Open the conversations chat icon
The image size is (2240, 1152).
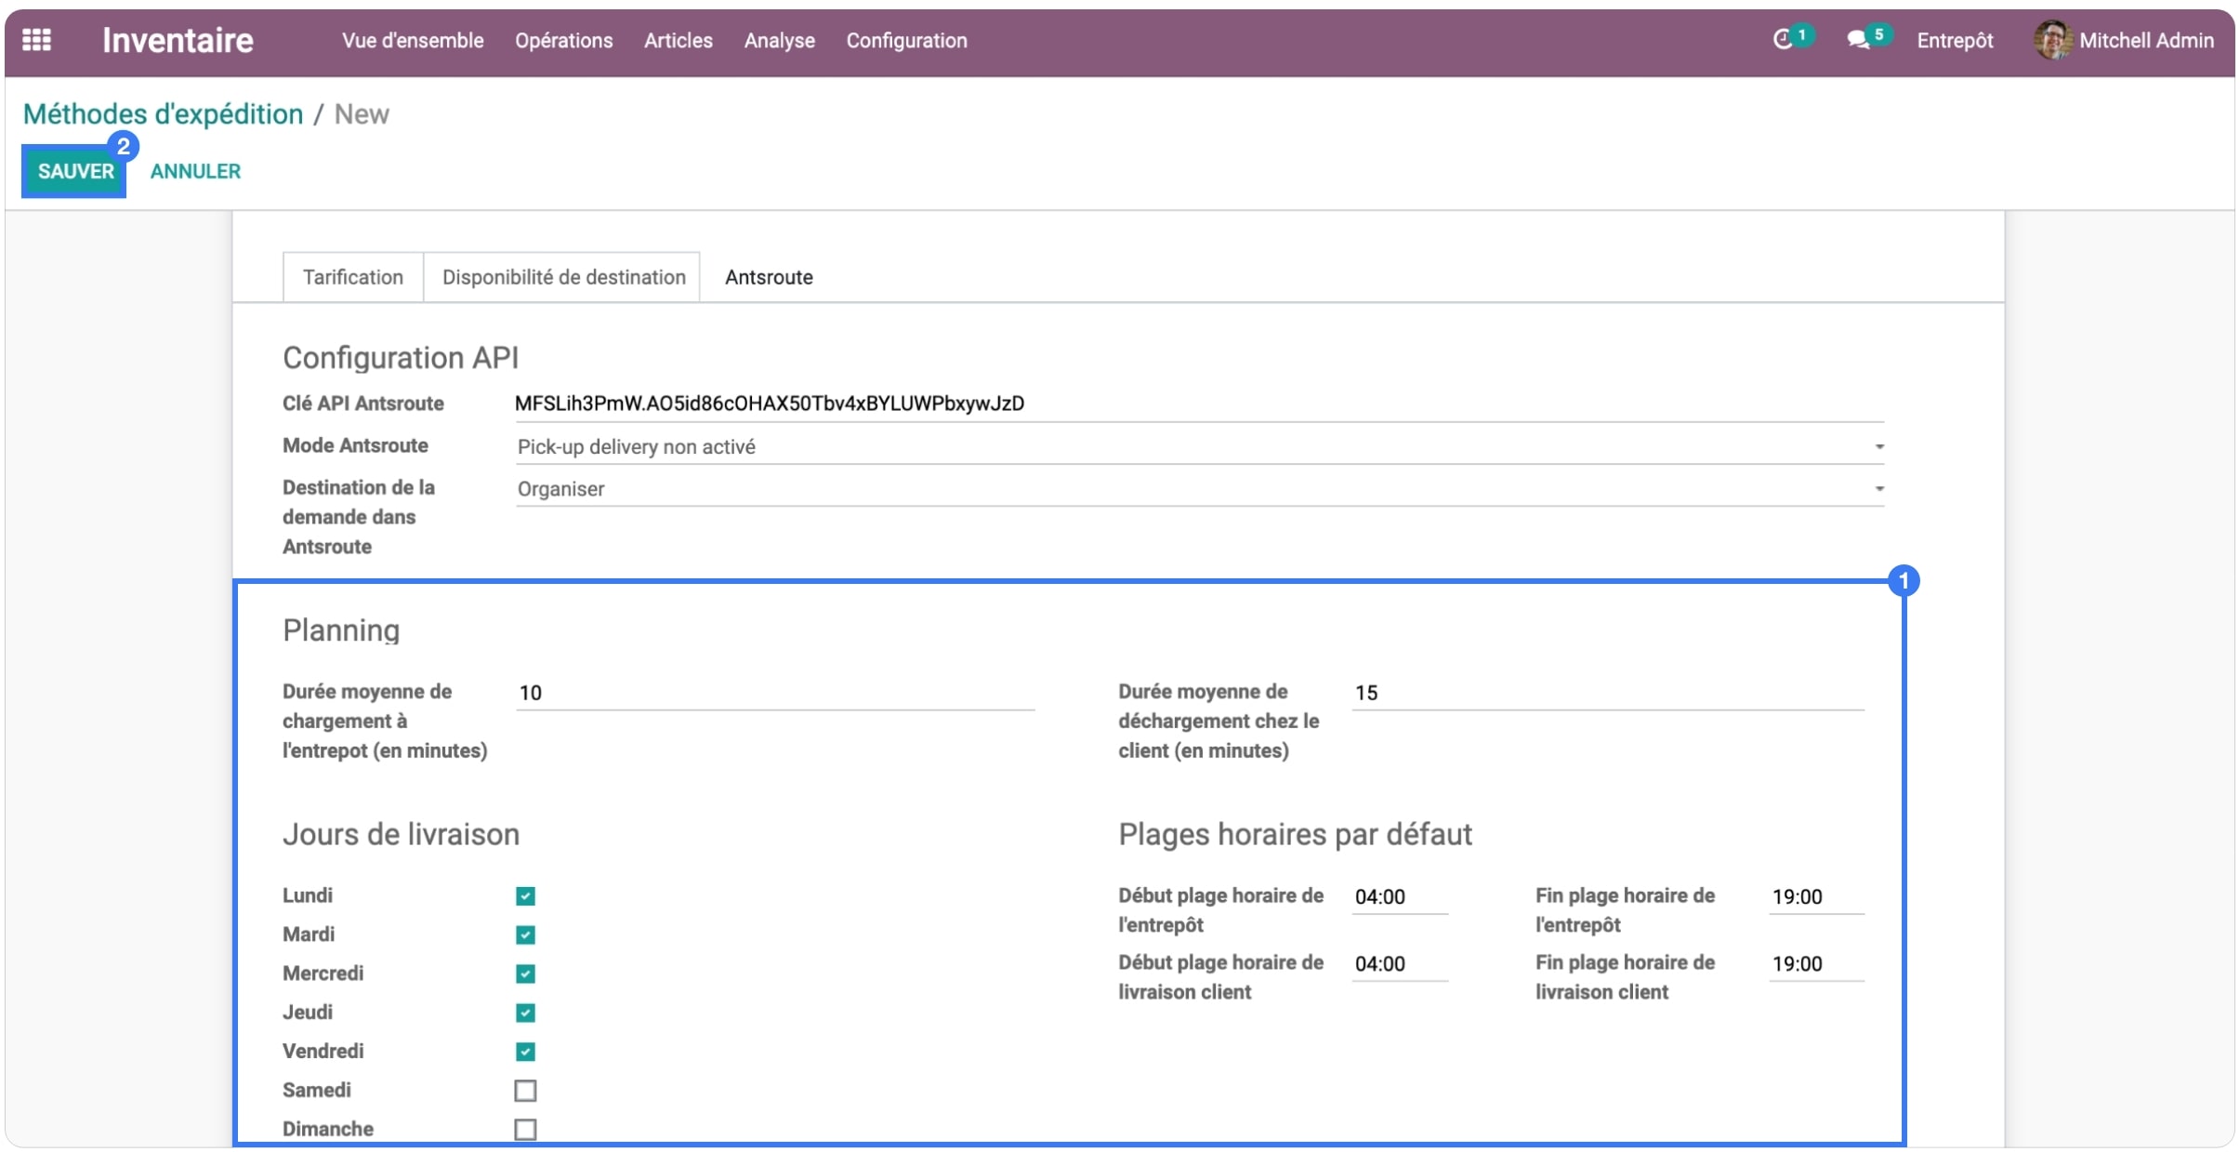[1857, 40]
